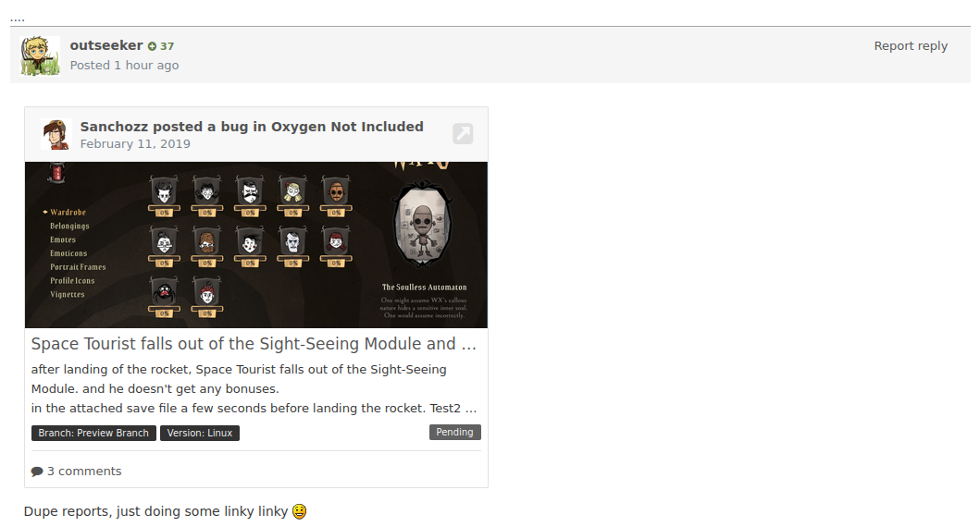The width and height of the screenshot is (980, 527).
Task: Open outseeker's avatar profile picture
Action: (40, 55)
